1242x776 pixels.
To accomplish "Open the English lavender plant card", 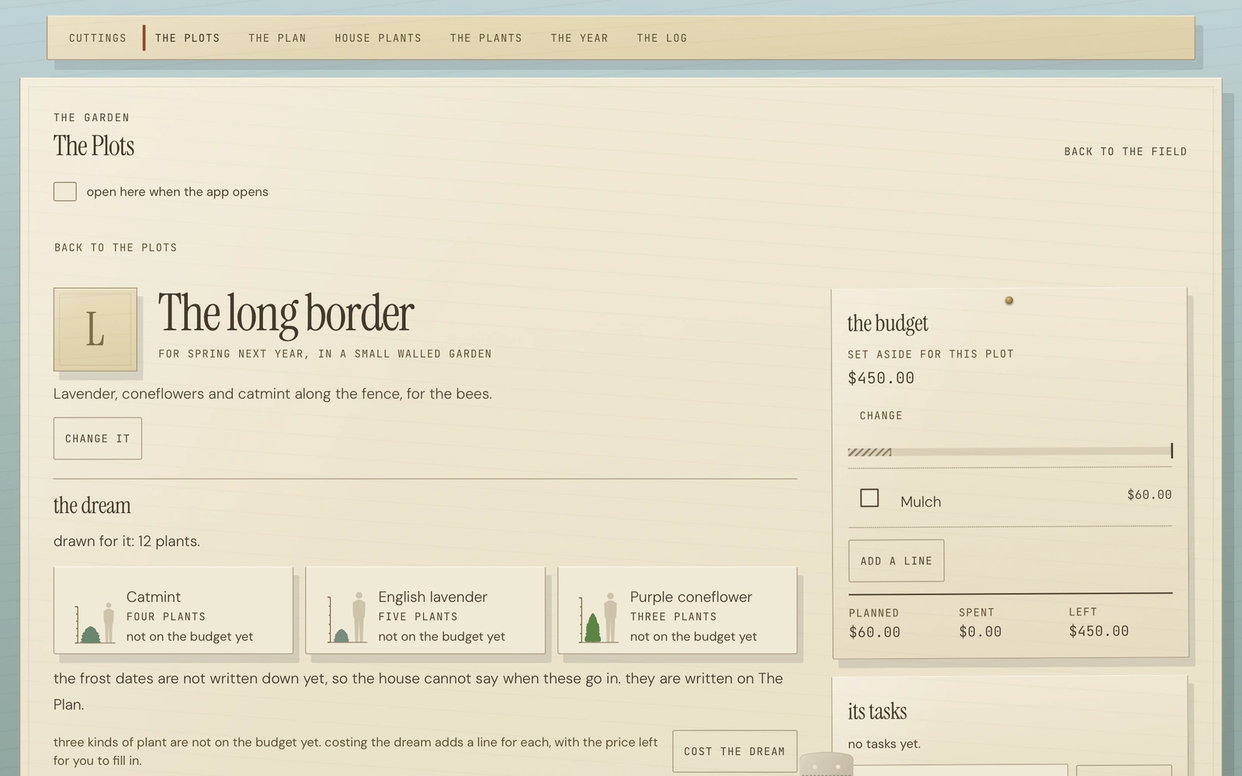I will 425,611.
